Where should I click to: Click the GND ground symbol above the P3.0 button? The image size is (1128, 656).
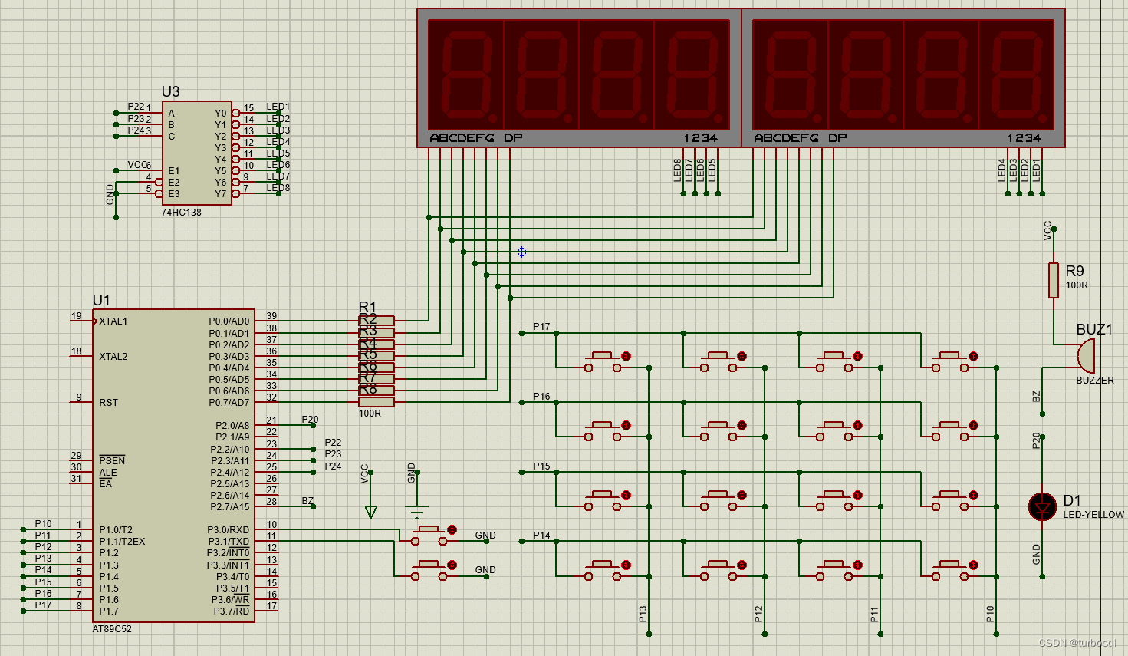pyautogui.click(x=417, y=510)
